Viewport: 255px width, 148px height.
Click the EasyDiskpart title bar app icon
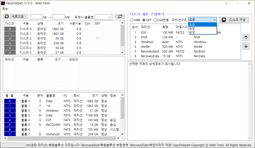point(3,3)
